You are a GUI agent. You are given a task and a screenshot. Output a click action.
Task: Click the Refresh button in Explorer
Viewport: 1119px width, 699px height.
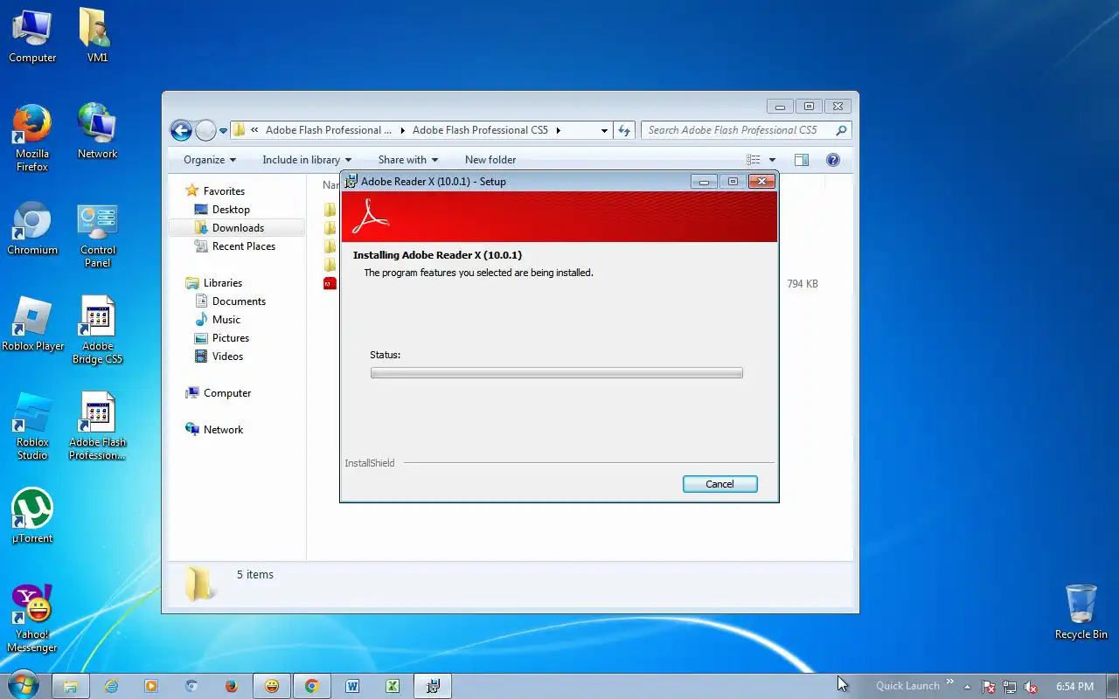(624, 131)
